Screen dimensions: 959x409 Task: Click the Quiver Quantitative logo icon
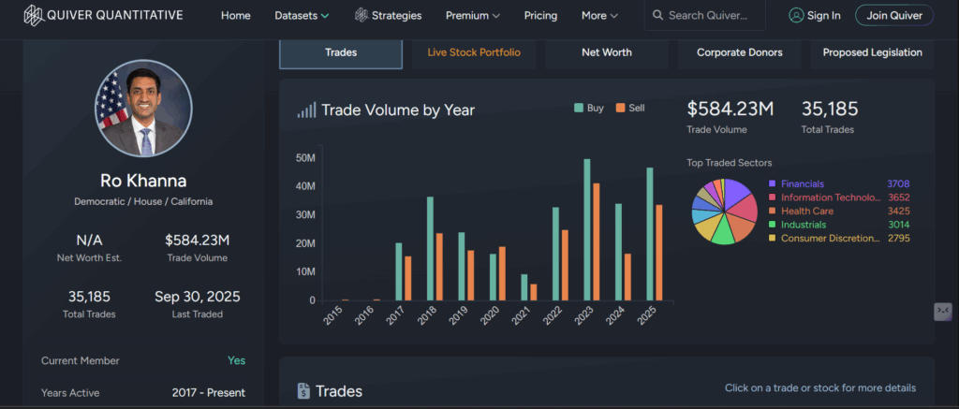(x=33, y=15)
